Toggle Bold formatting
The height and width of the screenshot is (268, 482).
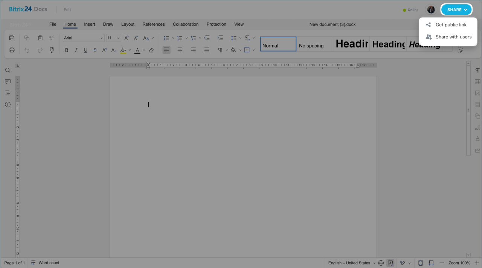(67, 50)
